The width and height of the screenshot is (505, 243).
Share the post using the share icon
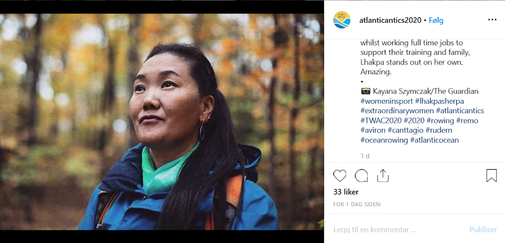click(x=383, y=176)
